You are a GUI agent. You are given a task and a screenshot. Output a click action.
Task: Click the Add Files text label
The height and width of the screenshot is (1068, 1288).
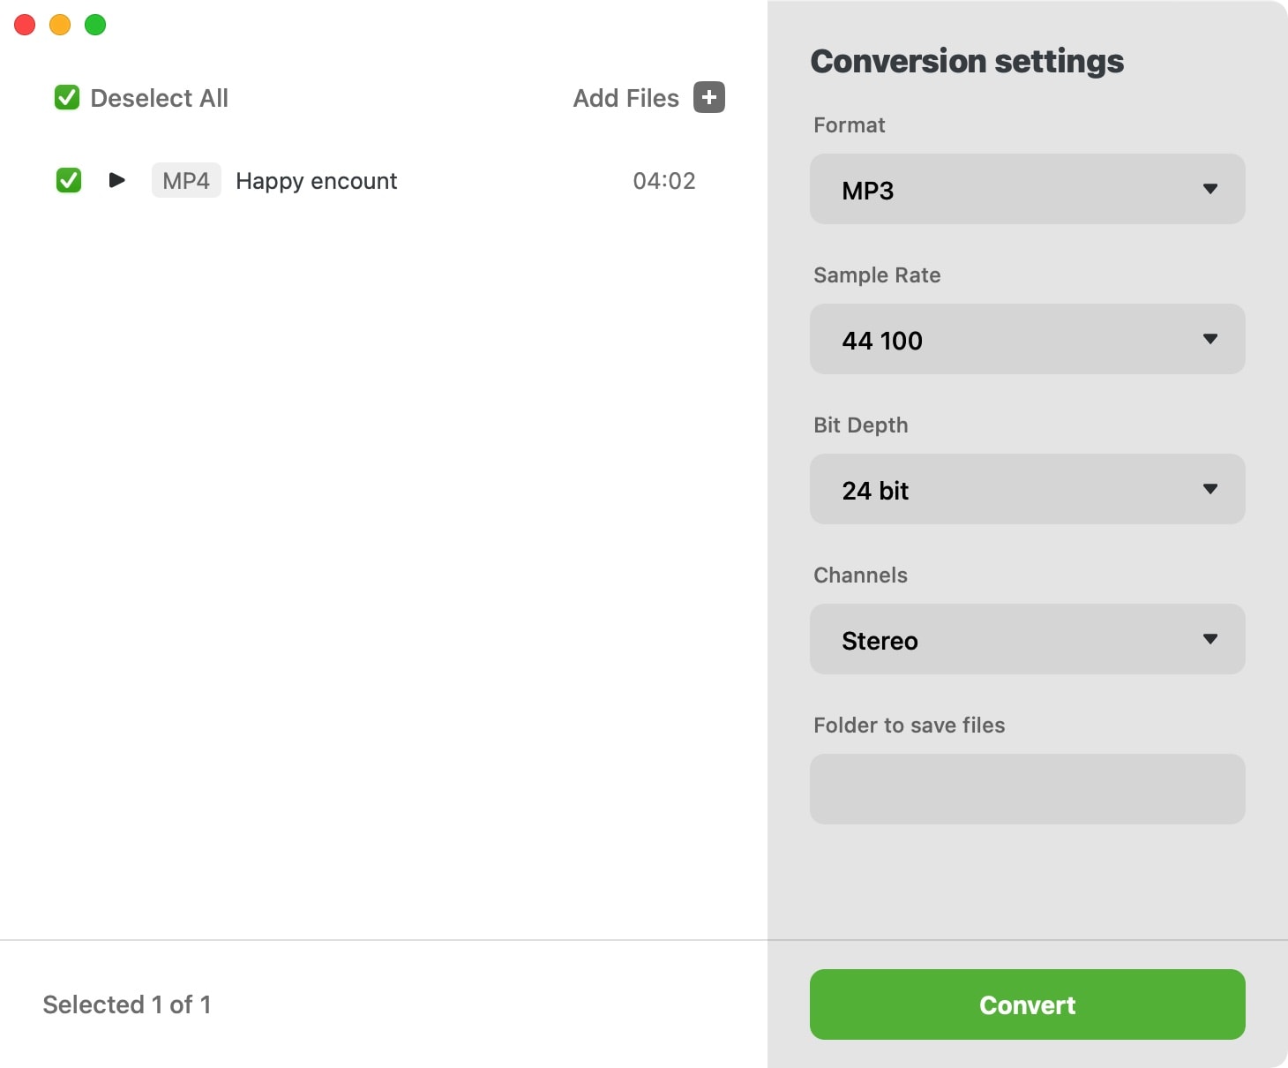click(x=625, y=98)
